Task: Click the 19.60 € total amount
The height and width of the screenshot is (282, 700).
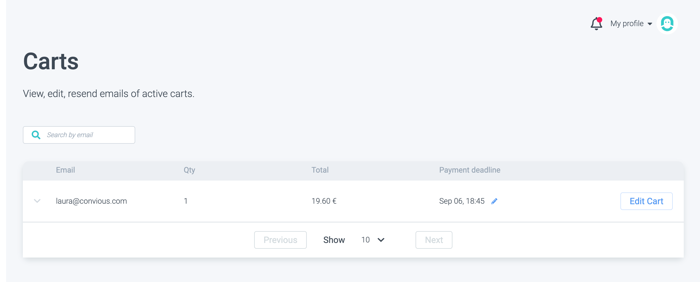Action: (x=324, y=201)
